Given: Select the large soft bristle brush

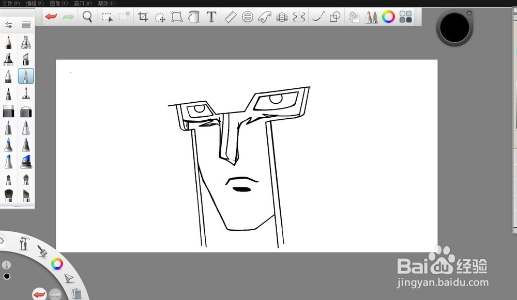Looking at the screenshot, I should (9, 196).
